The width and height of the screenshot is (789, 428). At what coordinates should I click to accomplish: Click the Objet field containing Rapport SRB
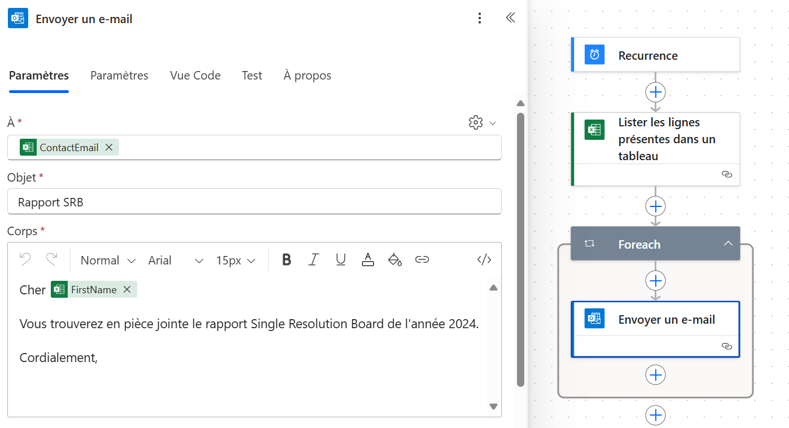pos(254,202)
